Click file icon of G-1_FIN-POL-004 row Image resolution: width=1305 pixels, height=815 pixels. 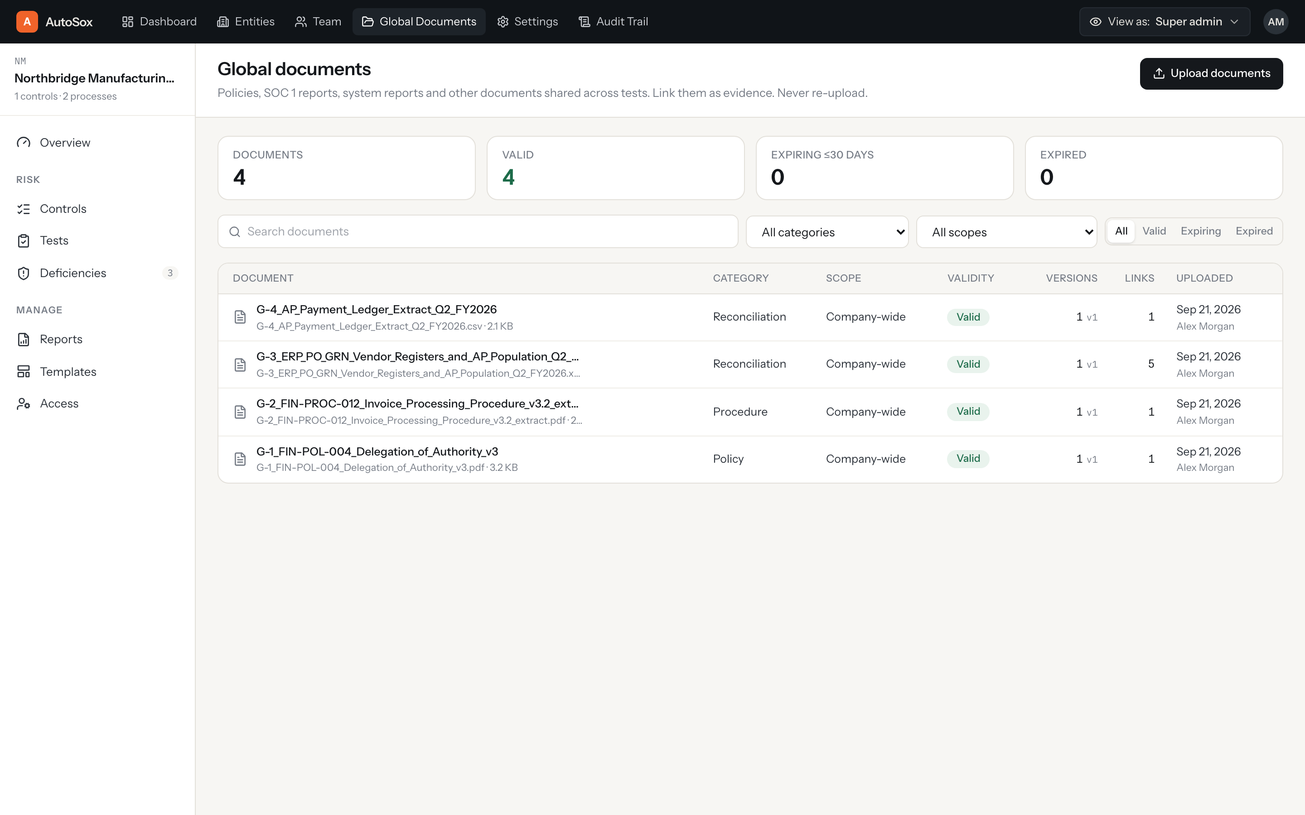tap(240, 459)
